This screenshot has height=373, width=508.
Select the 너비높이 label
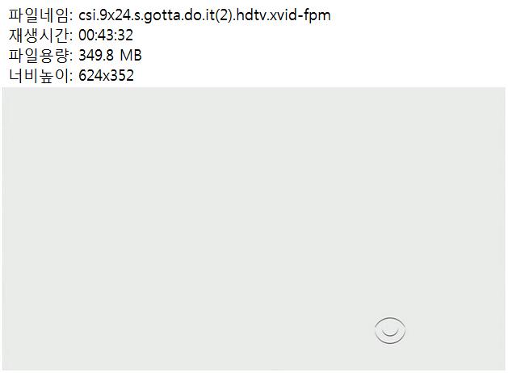coord(39,76)
